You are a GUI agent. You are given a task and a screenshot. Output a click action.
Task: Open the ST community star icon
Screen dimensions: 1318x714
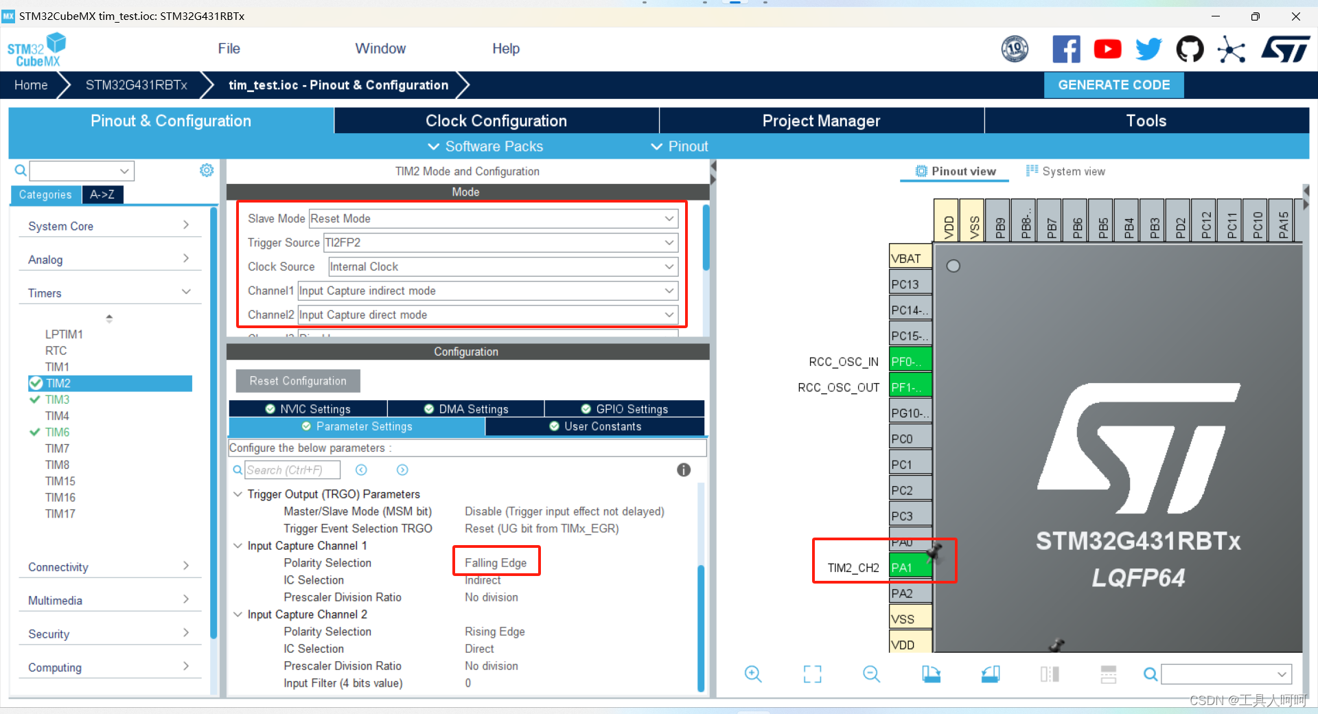tap(1231, 49)
